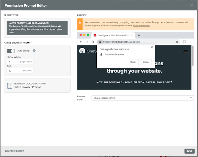
Task: Click the red window close dot in preview
Action: [x=81, y=35]
